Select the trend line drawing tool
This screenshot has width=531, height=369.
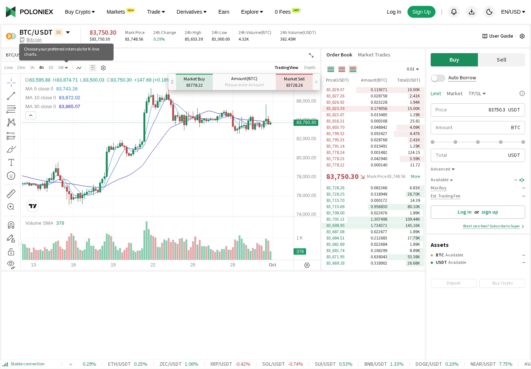pyautogui.click(x=11, y=96)
